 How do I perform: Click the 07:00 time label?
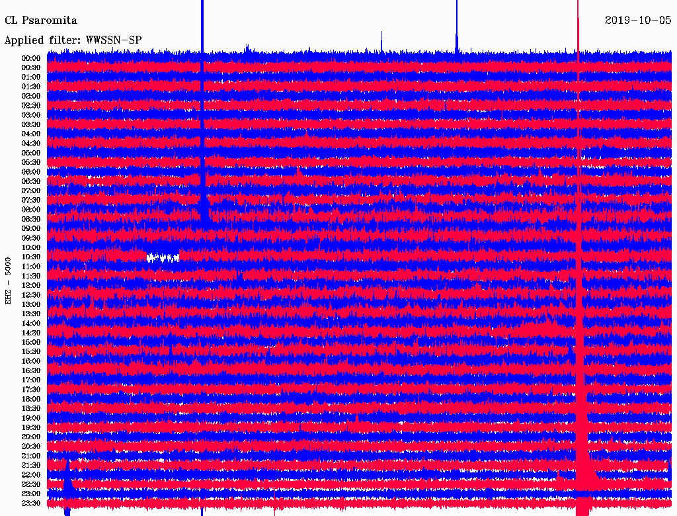pyautogui.click(x=31, y=191)
